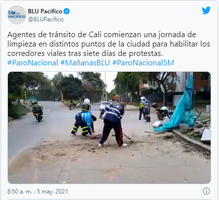
Task: Follow the #MañanasBLU hashtag link
Action: (x=85, y=63)
